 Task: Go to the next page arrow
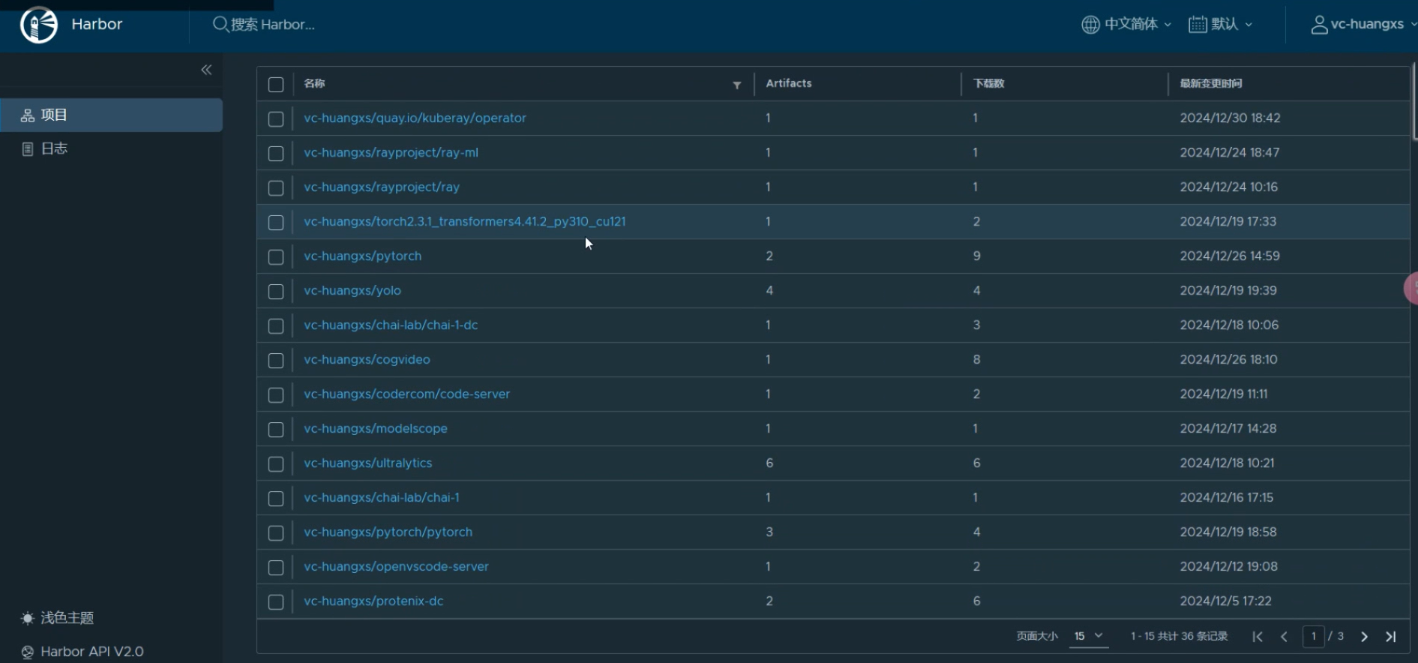point(1364,637)
